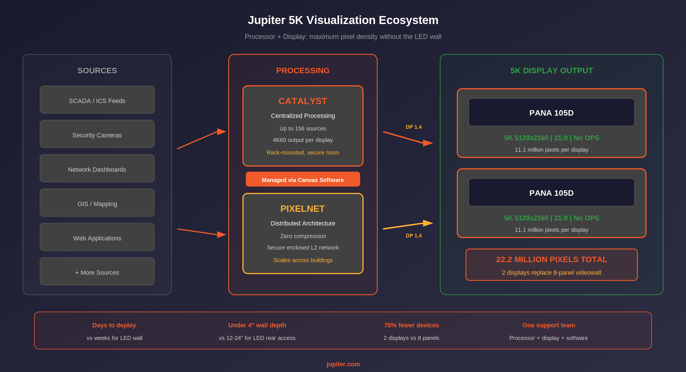Click the vs weeks for LED wall text
The image size is (686, 372).
tap(114, 338)
